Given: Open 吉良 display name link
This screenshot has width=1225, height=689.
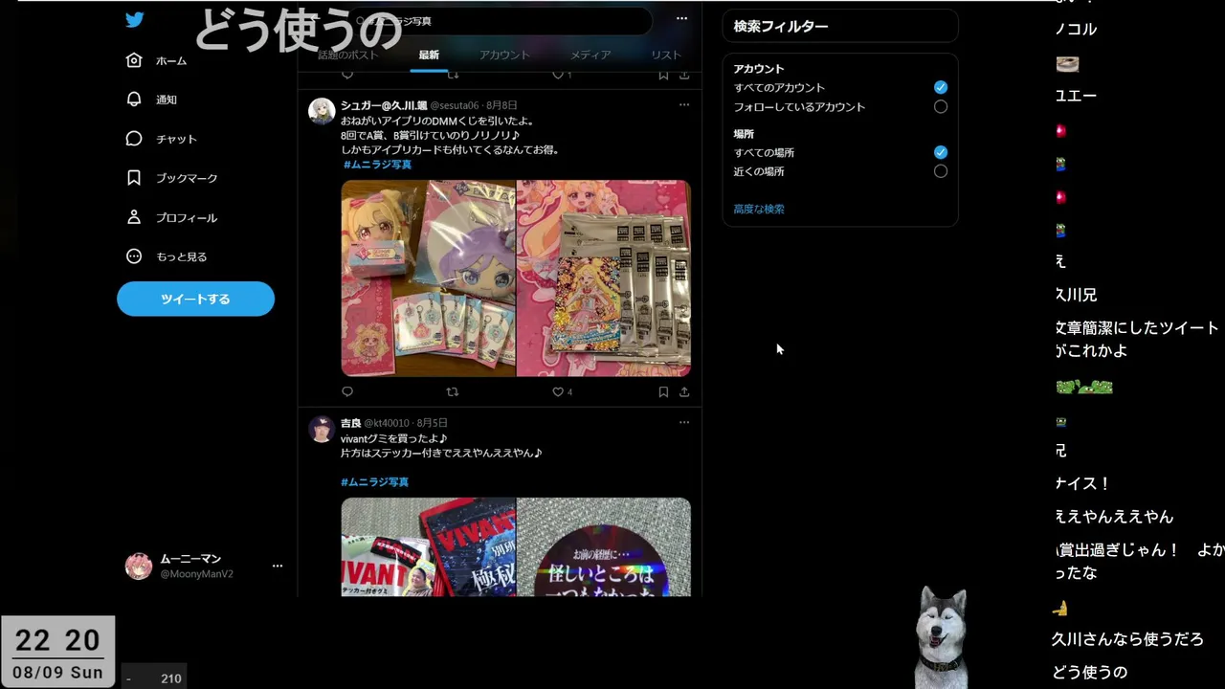Looking at the screenshot, I should pos(350,423).
